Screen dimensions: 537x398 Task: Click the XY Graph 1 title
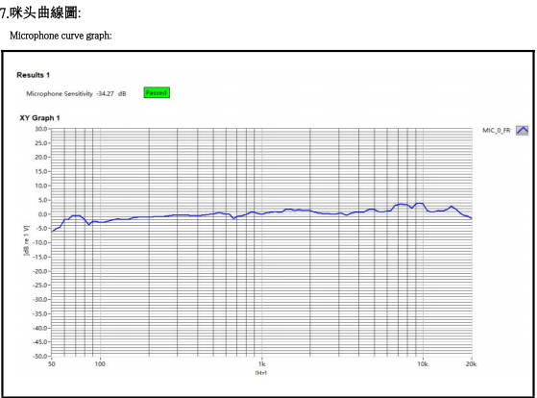tap(39, 118)
